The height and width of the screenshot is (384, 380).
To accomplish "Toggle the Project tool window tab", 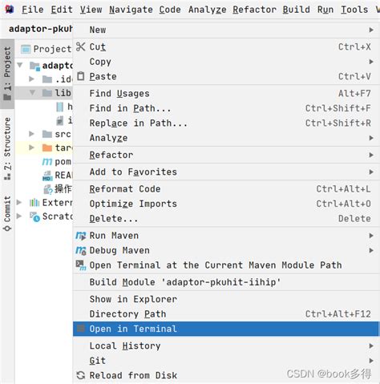I will 7,74.
